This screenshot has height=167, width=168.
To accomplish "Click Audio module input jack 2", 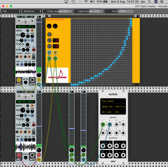I will [x=109, y=124].
